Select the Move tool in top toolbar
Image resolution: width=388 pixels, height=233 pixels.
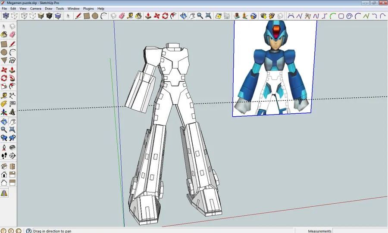(x=156, y=16)
